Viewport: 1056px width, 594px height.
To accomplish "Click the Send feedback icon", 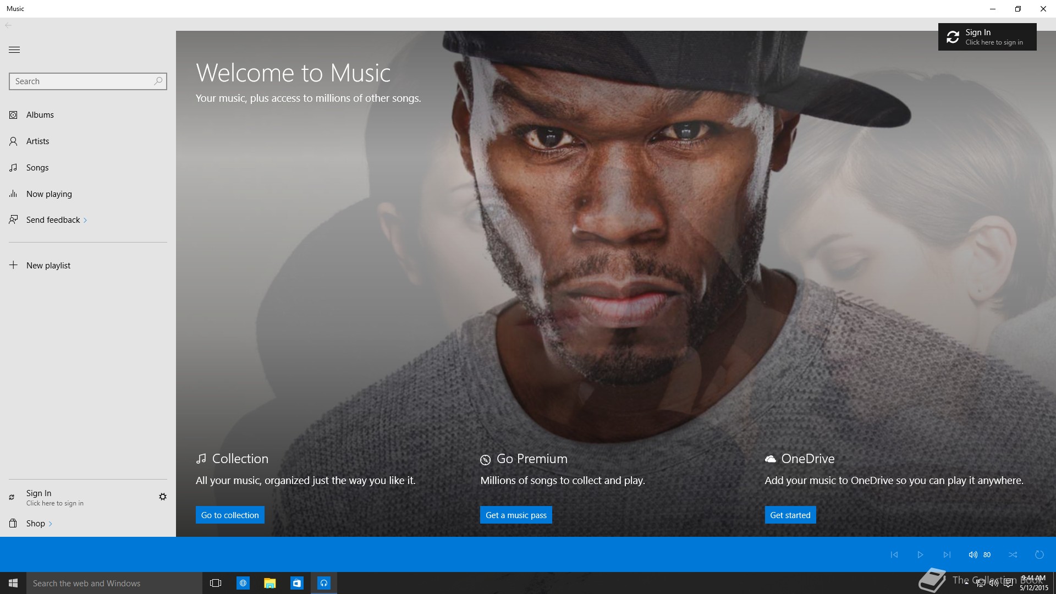I will tap(13, 220).
